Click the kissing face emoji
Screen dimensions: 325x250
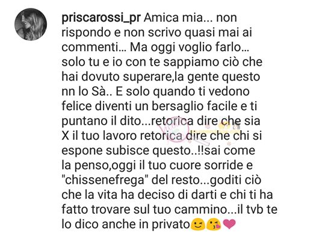coord(214,225)
